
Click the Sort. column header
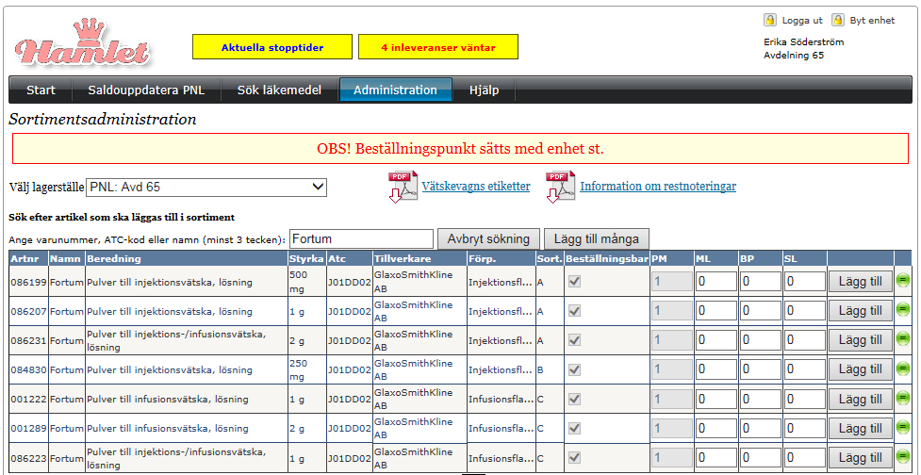point(550,258)
